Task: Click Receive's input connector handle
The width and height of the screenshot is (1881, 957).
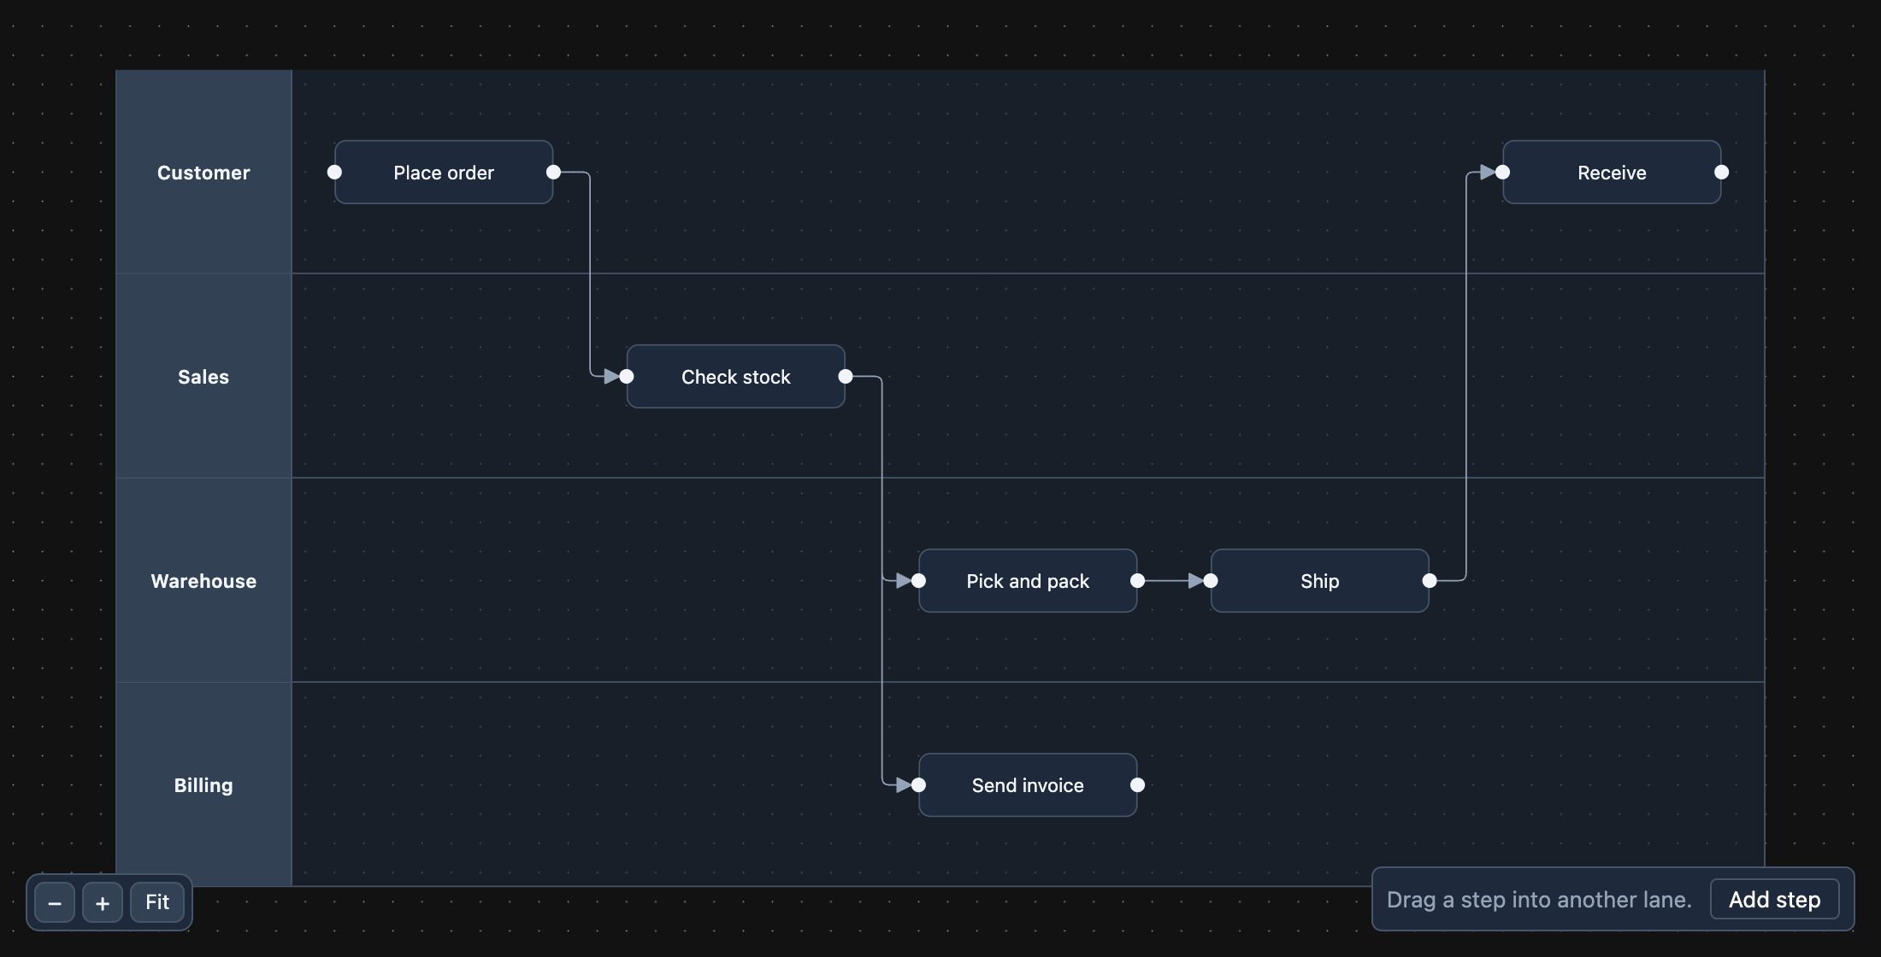Action: pyautogui.click(x=1503, y=173)
